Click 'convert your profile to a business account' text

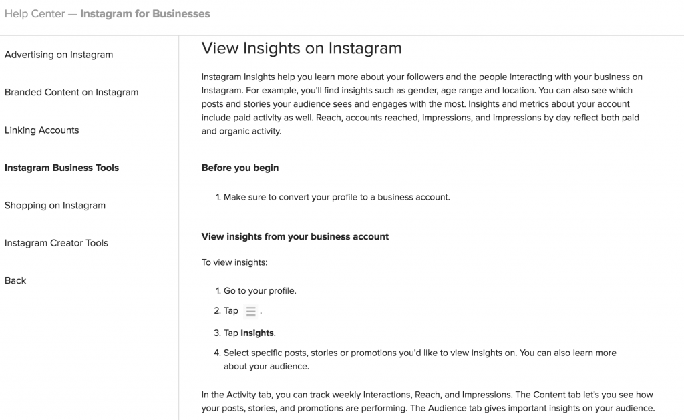tap(364, 197)
